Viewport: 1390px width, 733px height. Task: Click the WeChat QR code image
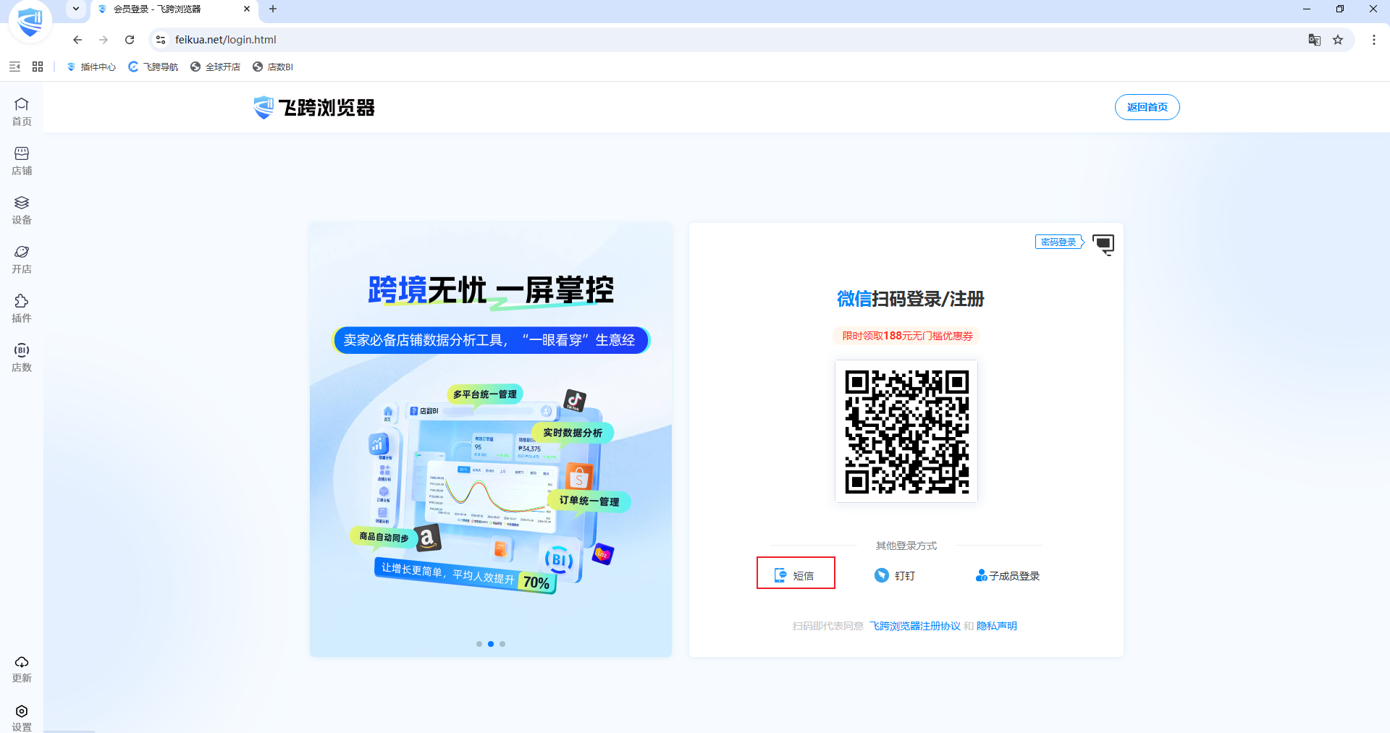click(906, 431)
